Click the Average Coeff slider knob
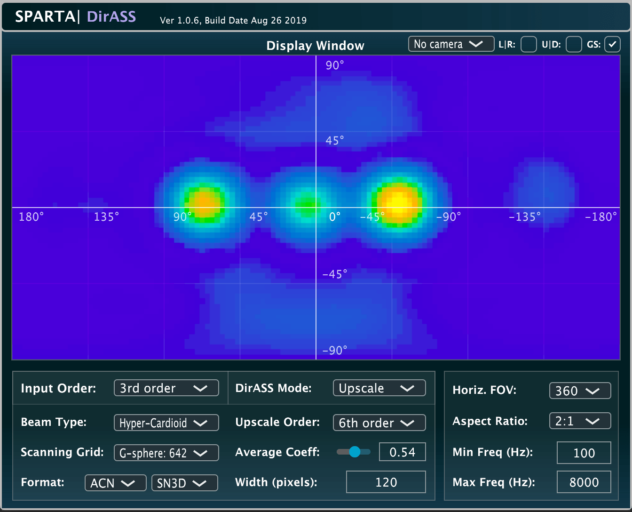The height and width of the screenshot is (512, 632). 355,452
